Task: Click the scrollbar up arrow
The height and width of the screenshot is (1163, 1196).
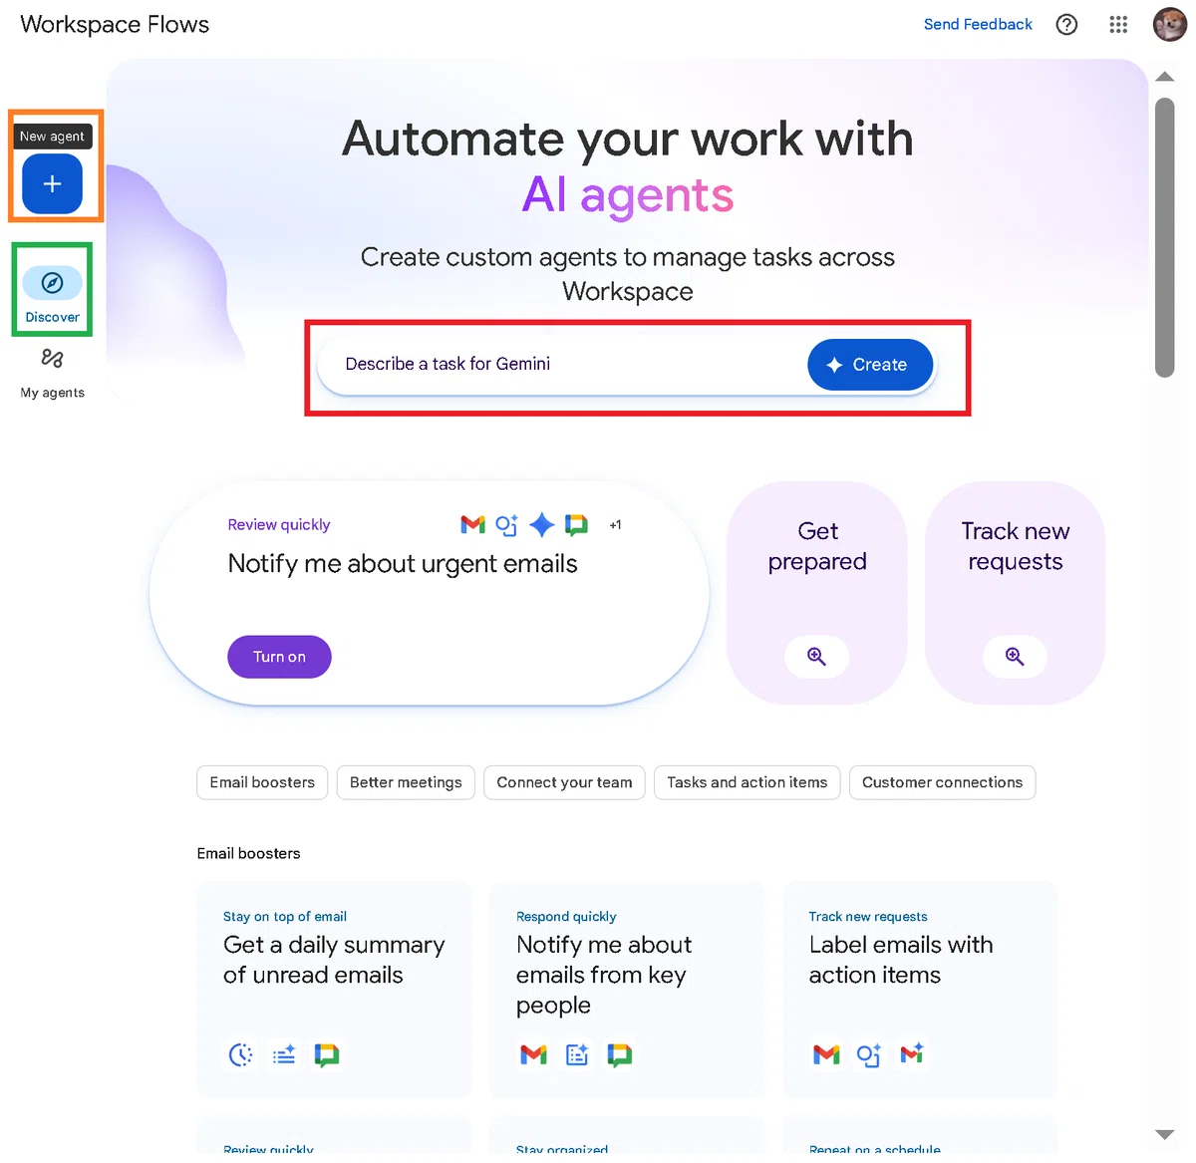Action: [1164, 77]
